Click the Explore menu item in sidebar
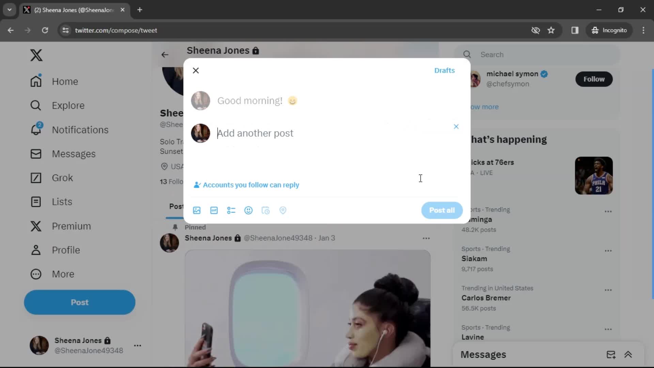Image resolution: width=654 pixels, height=368 pixels. click(x=68, y=105)
